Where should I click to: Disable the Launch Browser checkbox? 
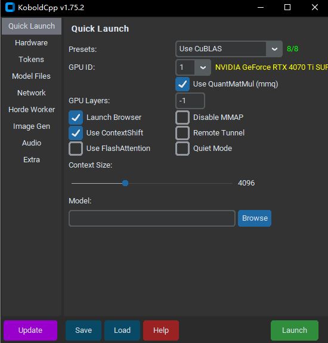pyautogui.click(x=76, y=118)
